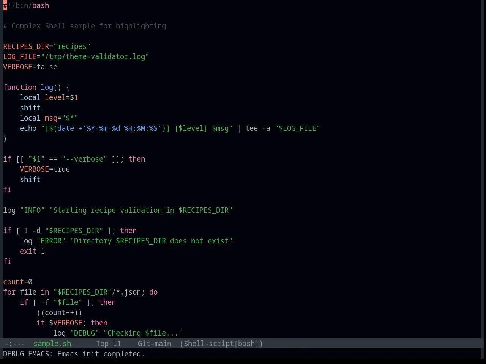486x364 pixels.
Task: Click the -d test flag in the if condition
Action: tap(36, 231)
